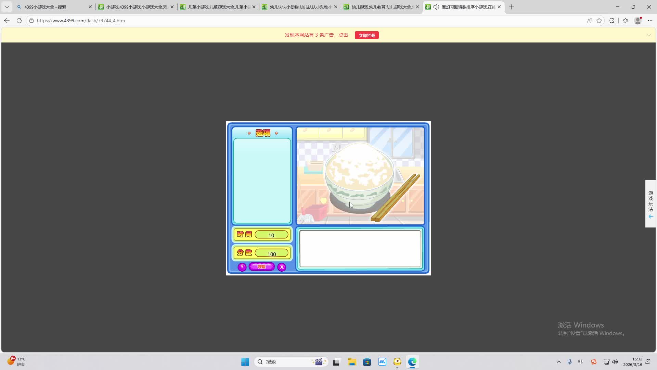
Task: Open Windows Start menu
Action: [245, 362]
